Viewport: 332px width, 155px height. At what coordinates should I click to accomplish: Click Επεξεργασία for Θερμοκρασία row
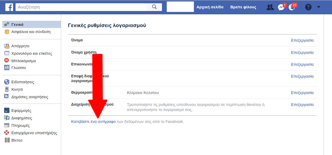click(x=302, y=93)
